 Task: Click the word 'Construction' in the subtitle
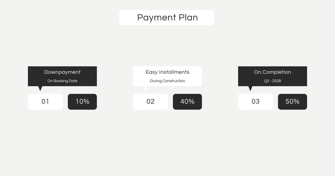coord(174,81)
